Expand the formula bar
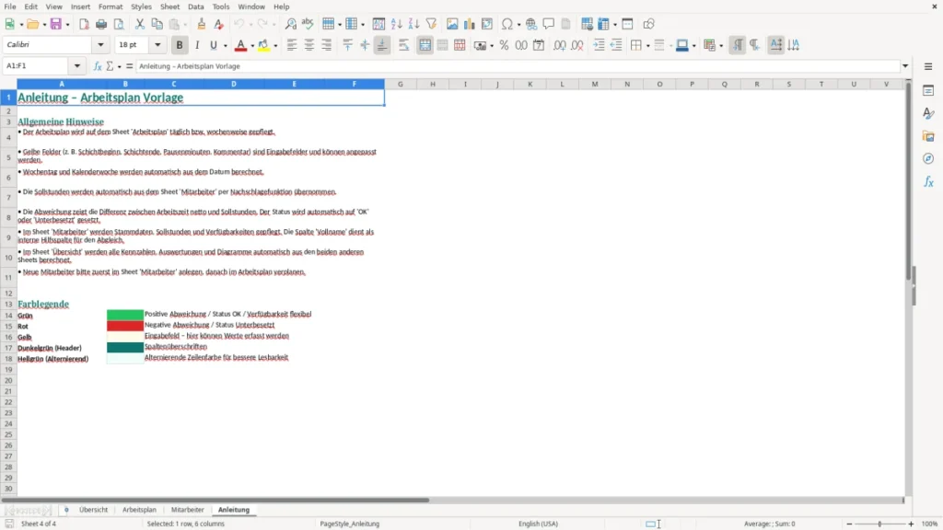943x530 pixels. click(905, 66)
